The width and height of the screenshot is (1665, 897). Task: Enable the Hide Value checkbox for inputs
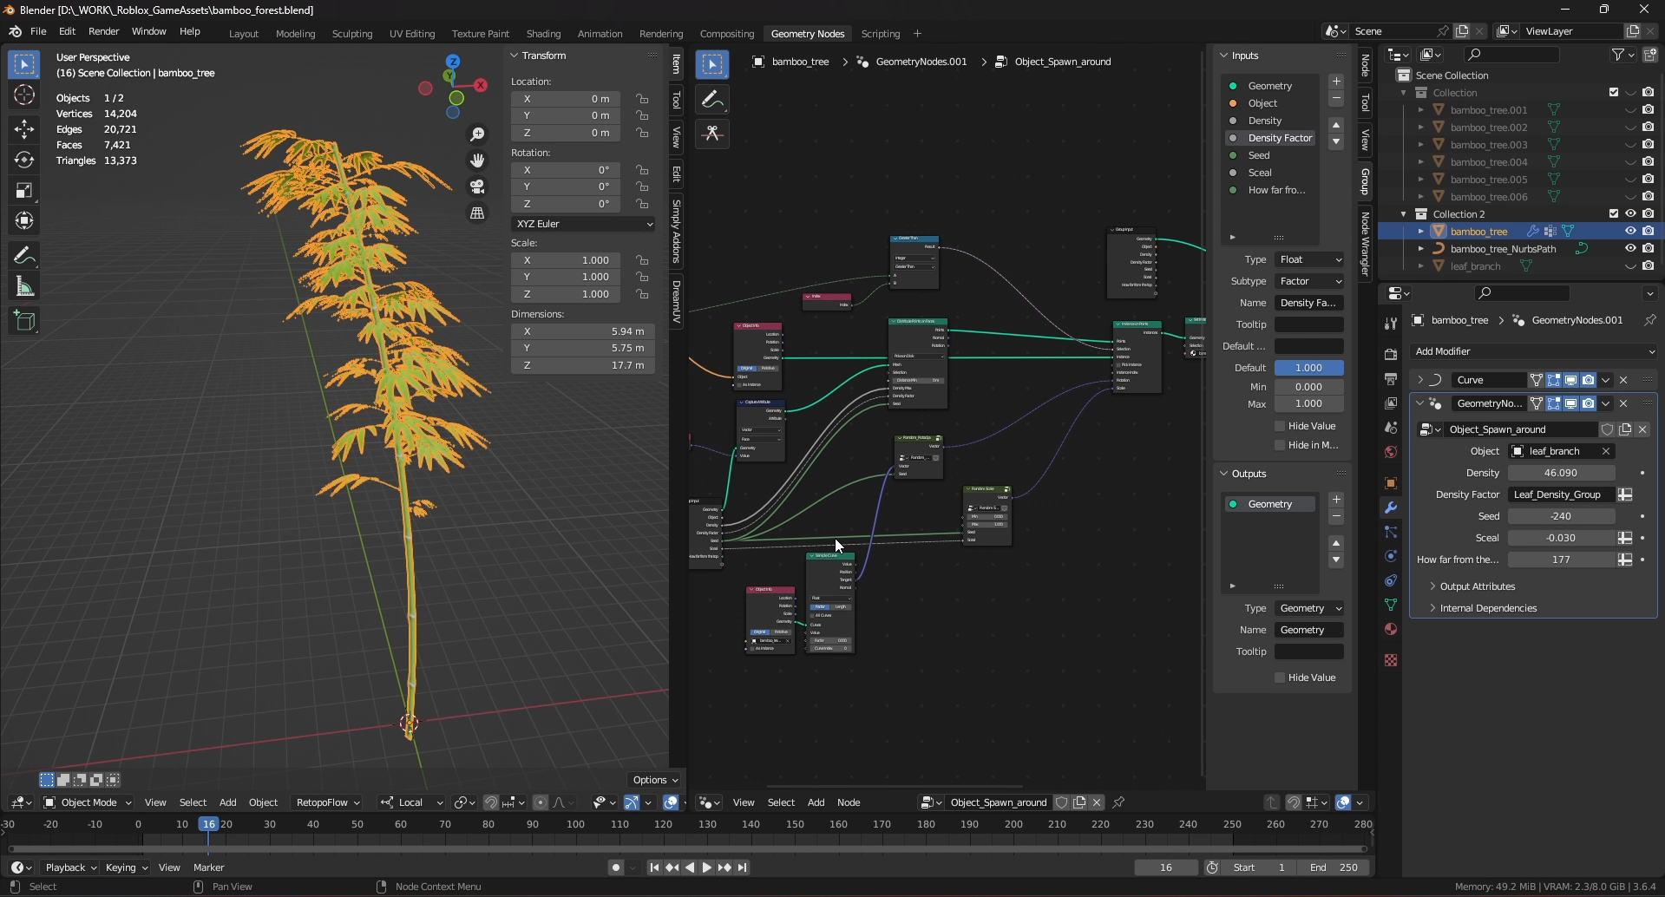1280,426
